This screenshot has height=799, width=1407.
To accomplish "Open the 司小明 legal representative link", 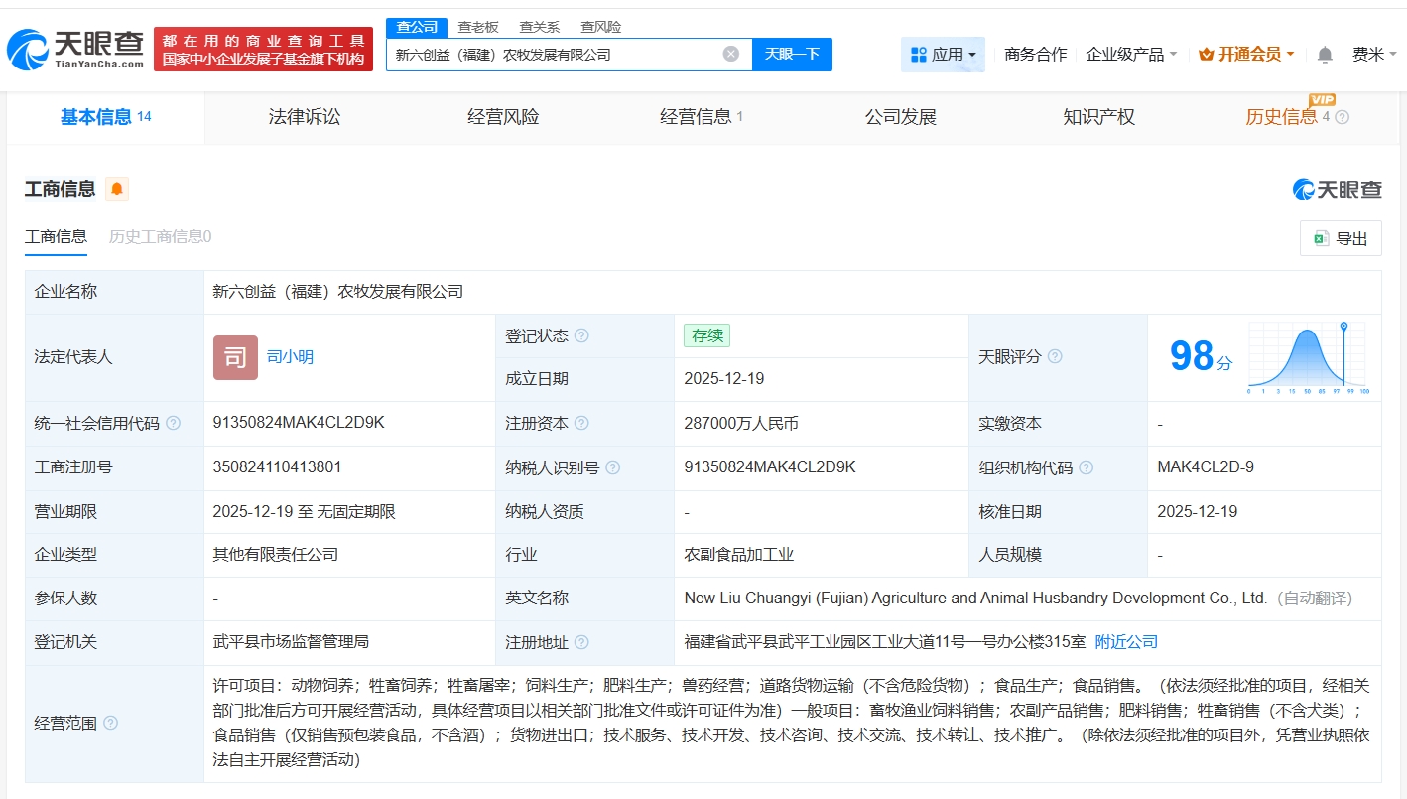I will (290, 357).
